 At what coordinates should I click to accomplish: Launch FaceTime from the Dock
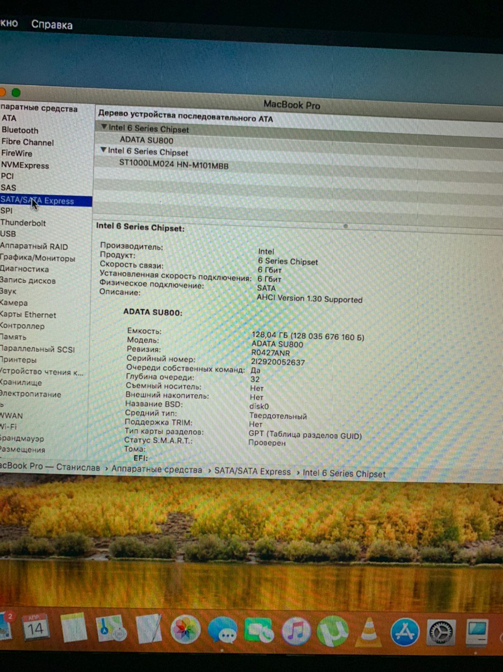click(x=259, y=631)
